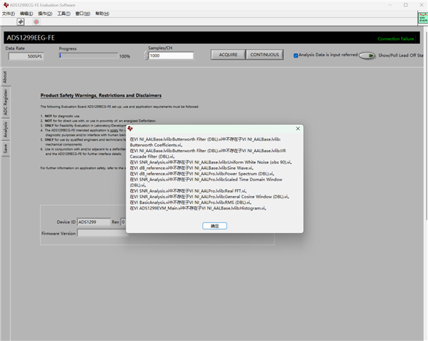Click the Run arrow toolbar icon
Viewport: 428px width, 341px height.
[x=21, y=22]
